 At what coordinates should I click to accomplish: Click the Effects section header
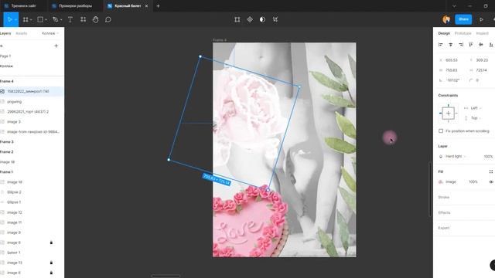(x=444, y=213)
